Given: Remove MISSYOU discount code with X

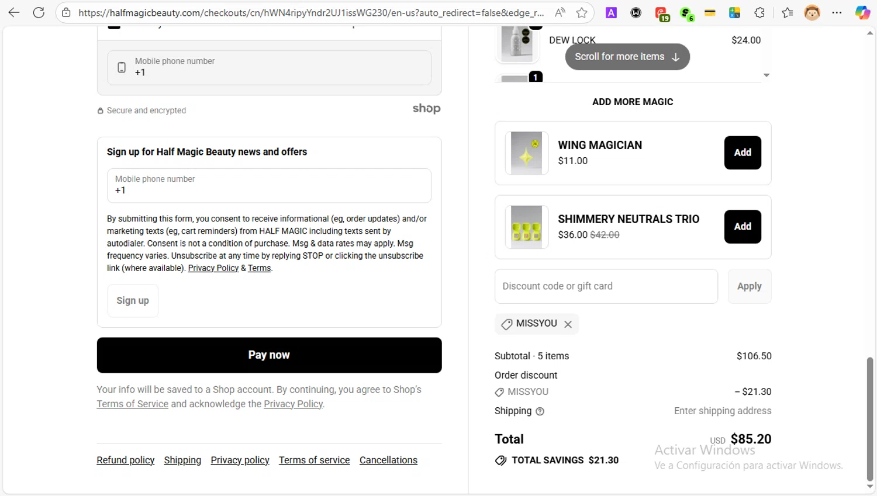Looking at the screenshot, I should coord(568,324).
